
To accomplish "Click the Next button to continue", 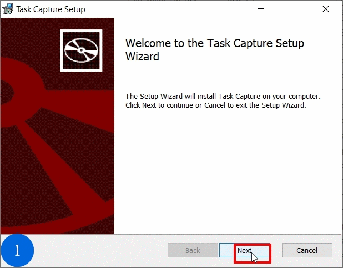I will tap(245, 251).
